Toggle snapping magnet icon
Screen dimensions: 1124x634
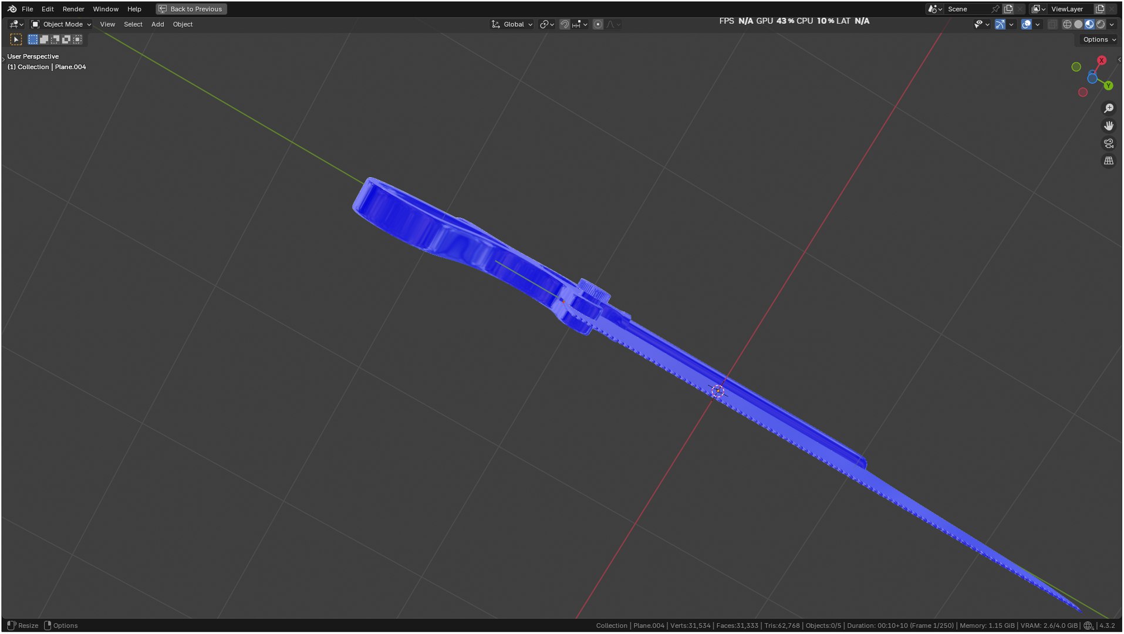point(565,24)
